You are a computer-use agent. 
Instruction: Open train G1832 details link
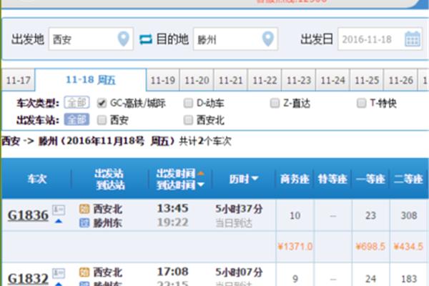coord(28,279)
